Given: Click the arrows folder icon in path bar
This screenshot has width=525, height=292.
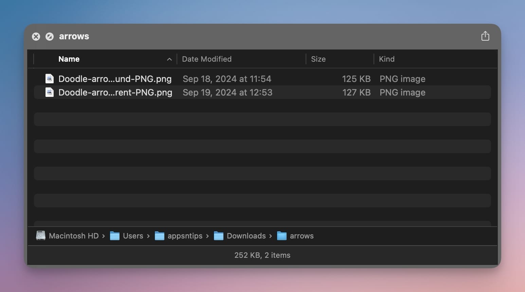Looking at the screenshot, I should click(x=281, y=235).
